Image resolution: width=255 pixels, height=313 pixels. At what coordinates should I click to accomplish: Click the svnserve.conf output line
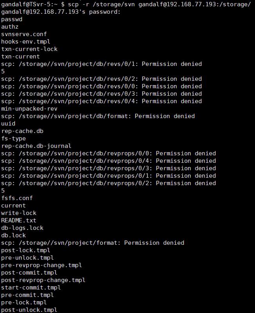(x=24, y=34)
